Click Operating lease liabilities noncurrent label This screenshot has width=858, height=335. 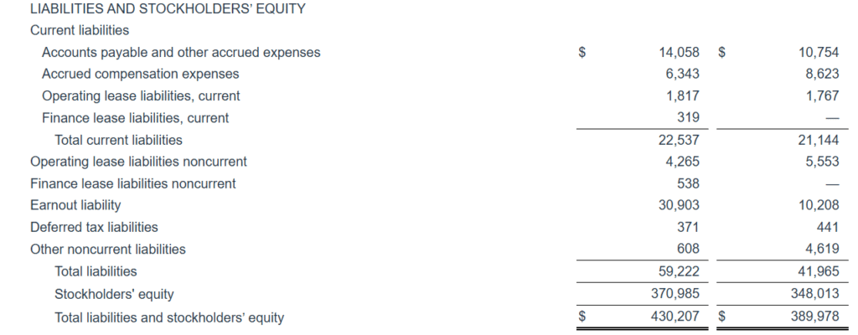click(x=138, y=162)
